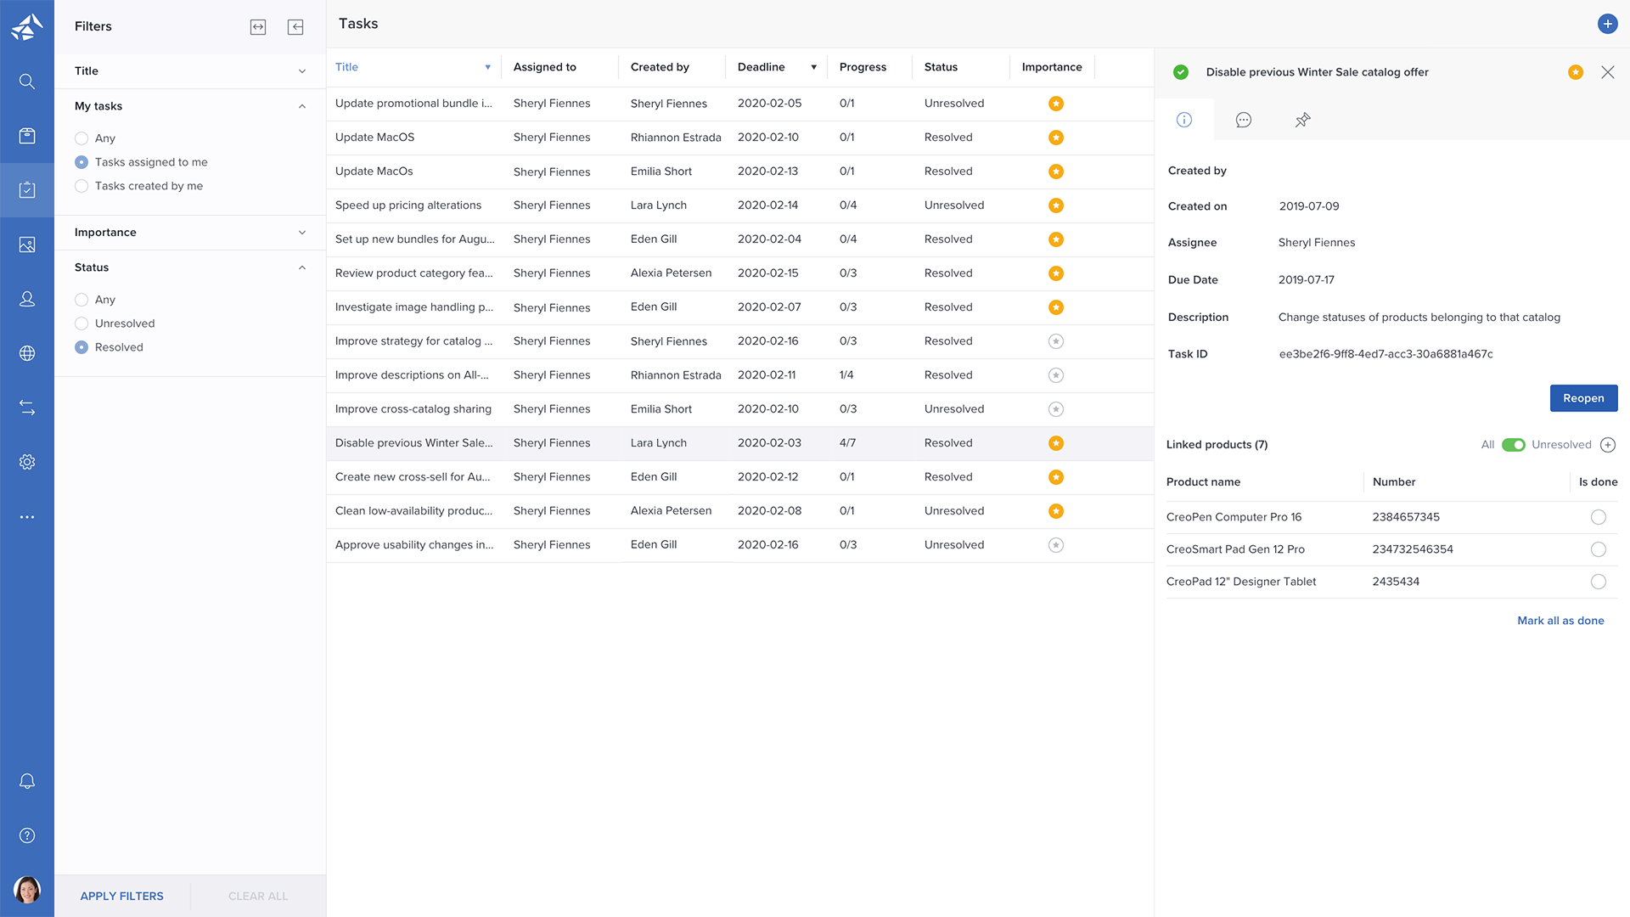Image resolution: width=1630 pixels, height=917 pixels.
Task: Add linked product with plus icon
Action: click(1608, 445)
